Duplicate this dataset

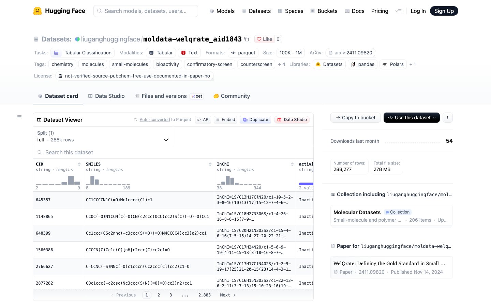point(255,120)
